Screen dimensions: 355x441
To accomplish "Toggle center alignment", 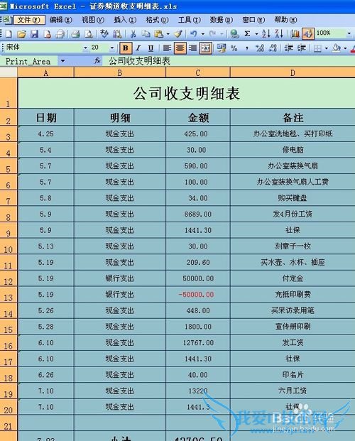I will pos(180,48).
